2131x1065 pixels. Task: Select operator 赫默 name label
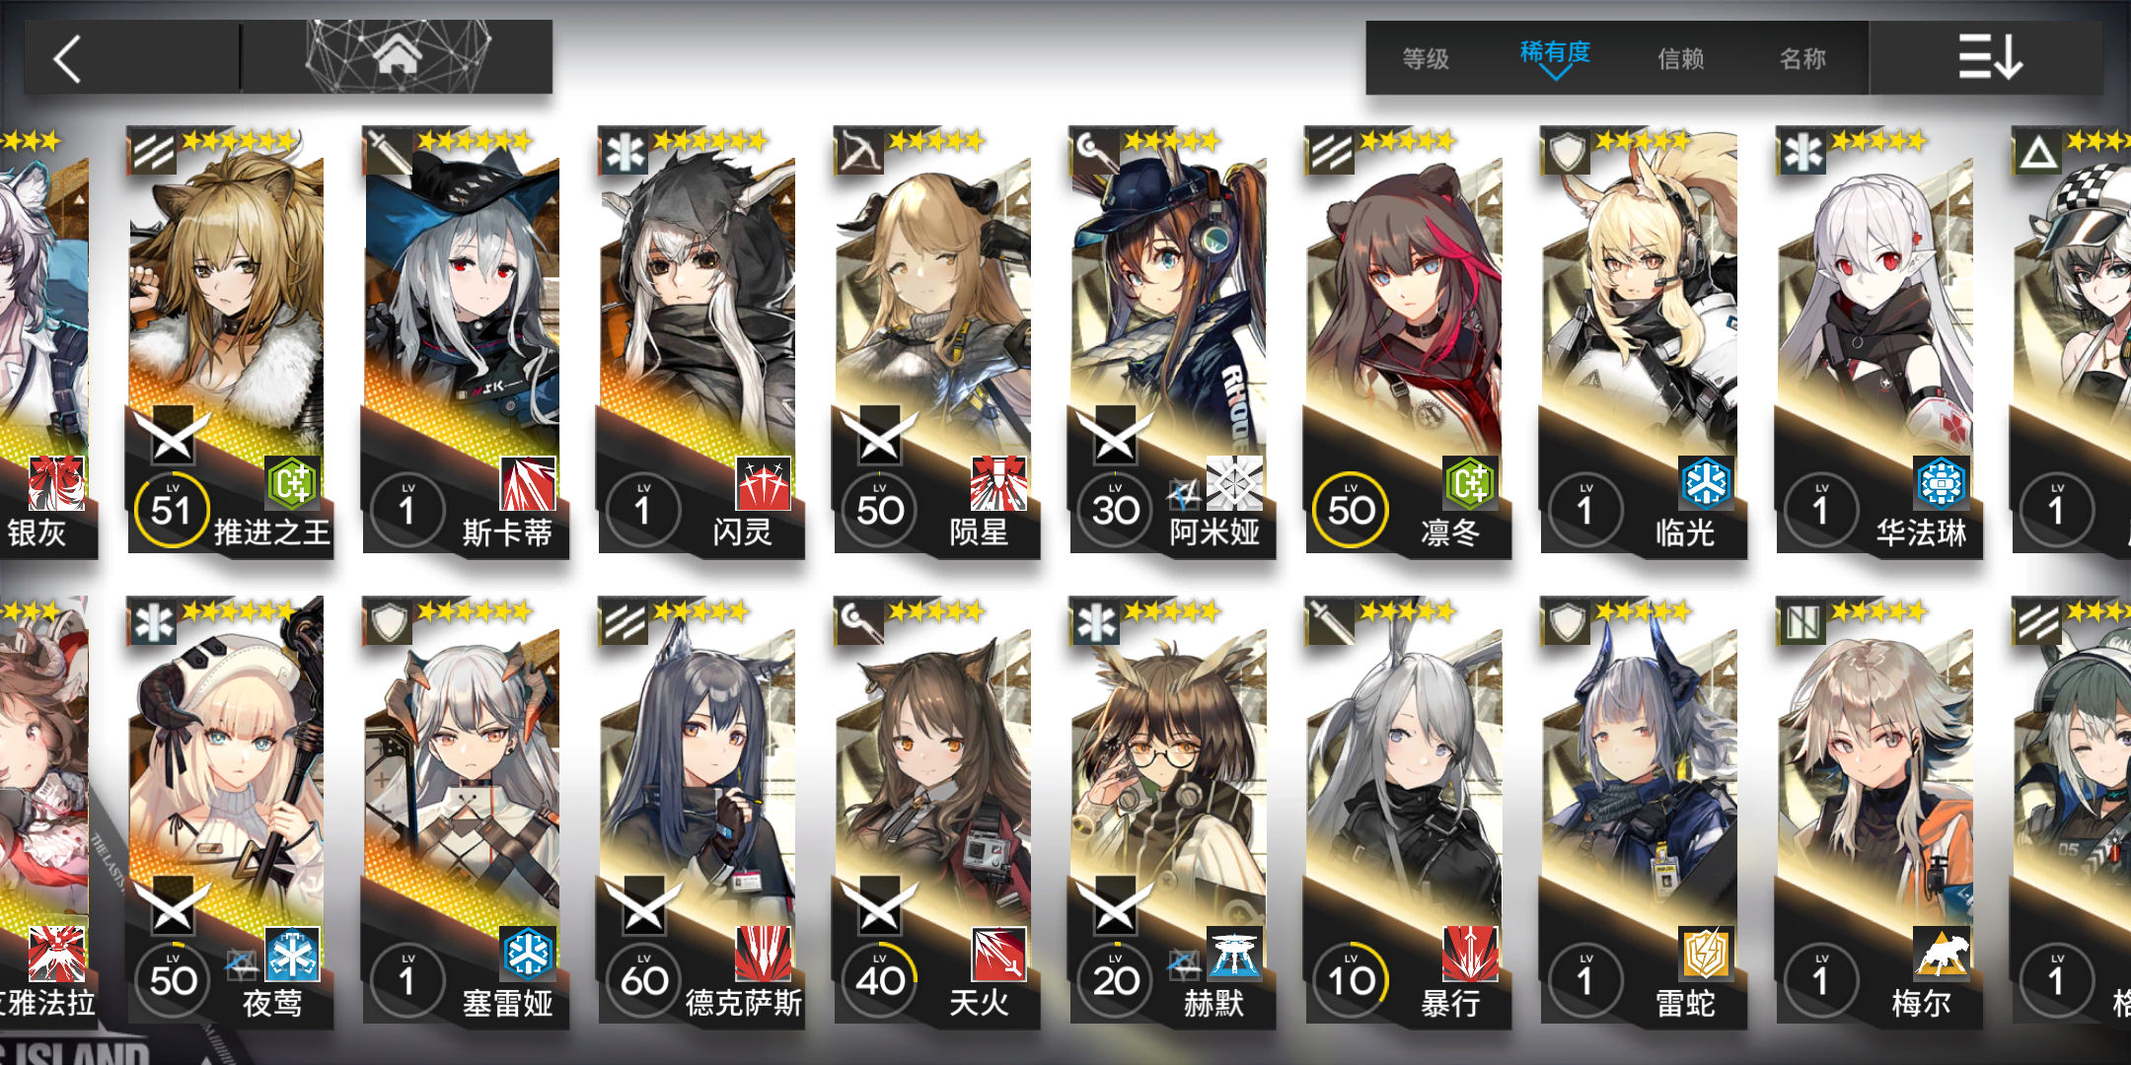point(1213,1004)
